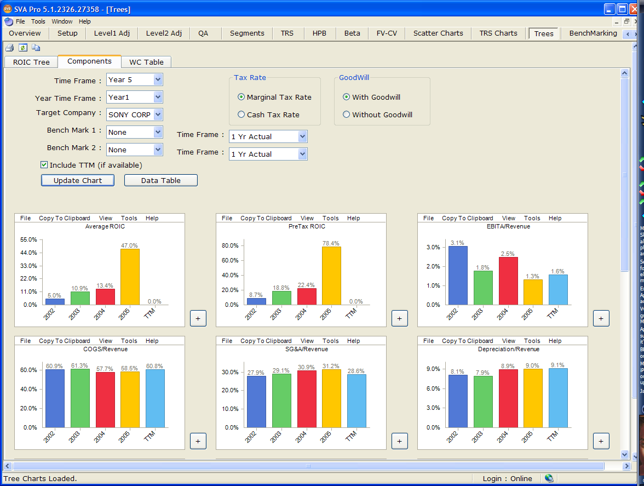Image resolution: width=644 pixels, height=486 pixels.
Task: Click the print icon in the toolbar
Action: (x=9, y=48)
